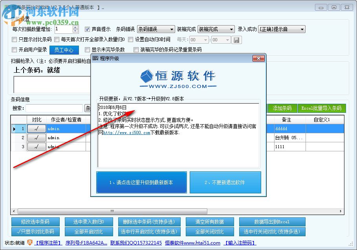Click the shield icon in the status bar
This screenshot has width=357, height=250.
30,243
